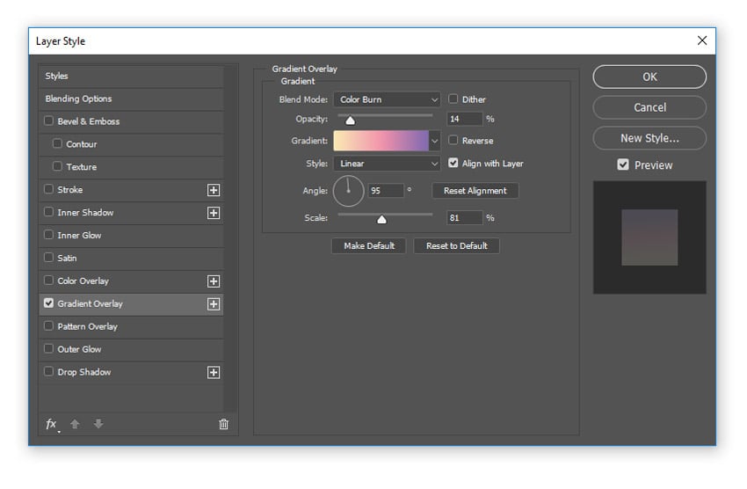Click the Scale slider handle
The height and width of the screenshot is (489, 747).
[381, 219]
